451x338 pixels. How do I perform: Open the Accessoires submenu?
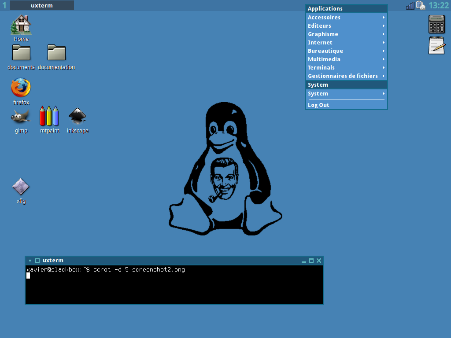[x=346, y=18]
